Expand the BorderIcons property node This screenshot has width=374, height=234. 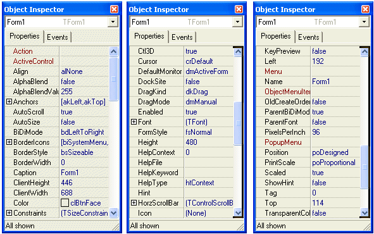click(9, 142)
